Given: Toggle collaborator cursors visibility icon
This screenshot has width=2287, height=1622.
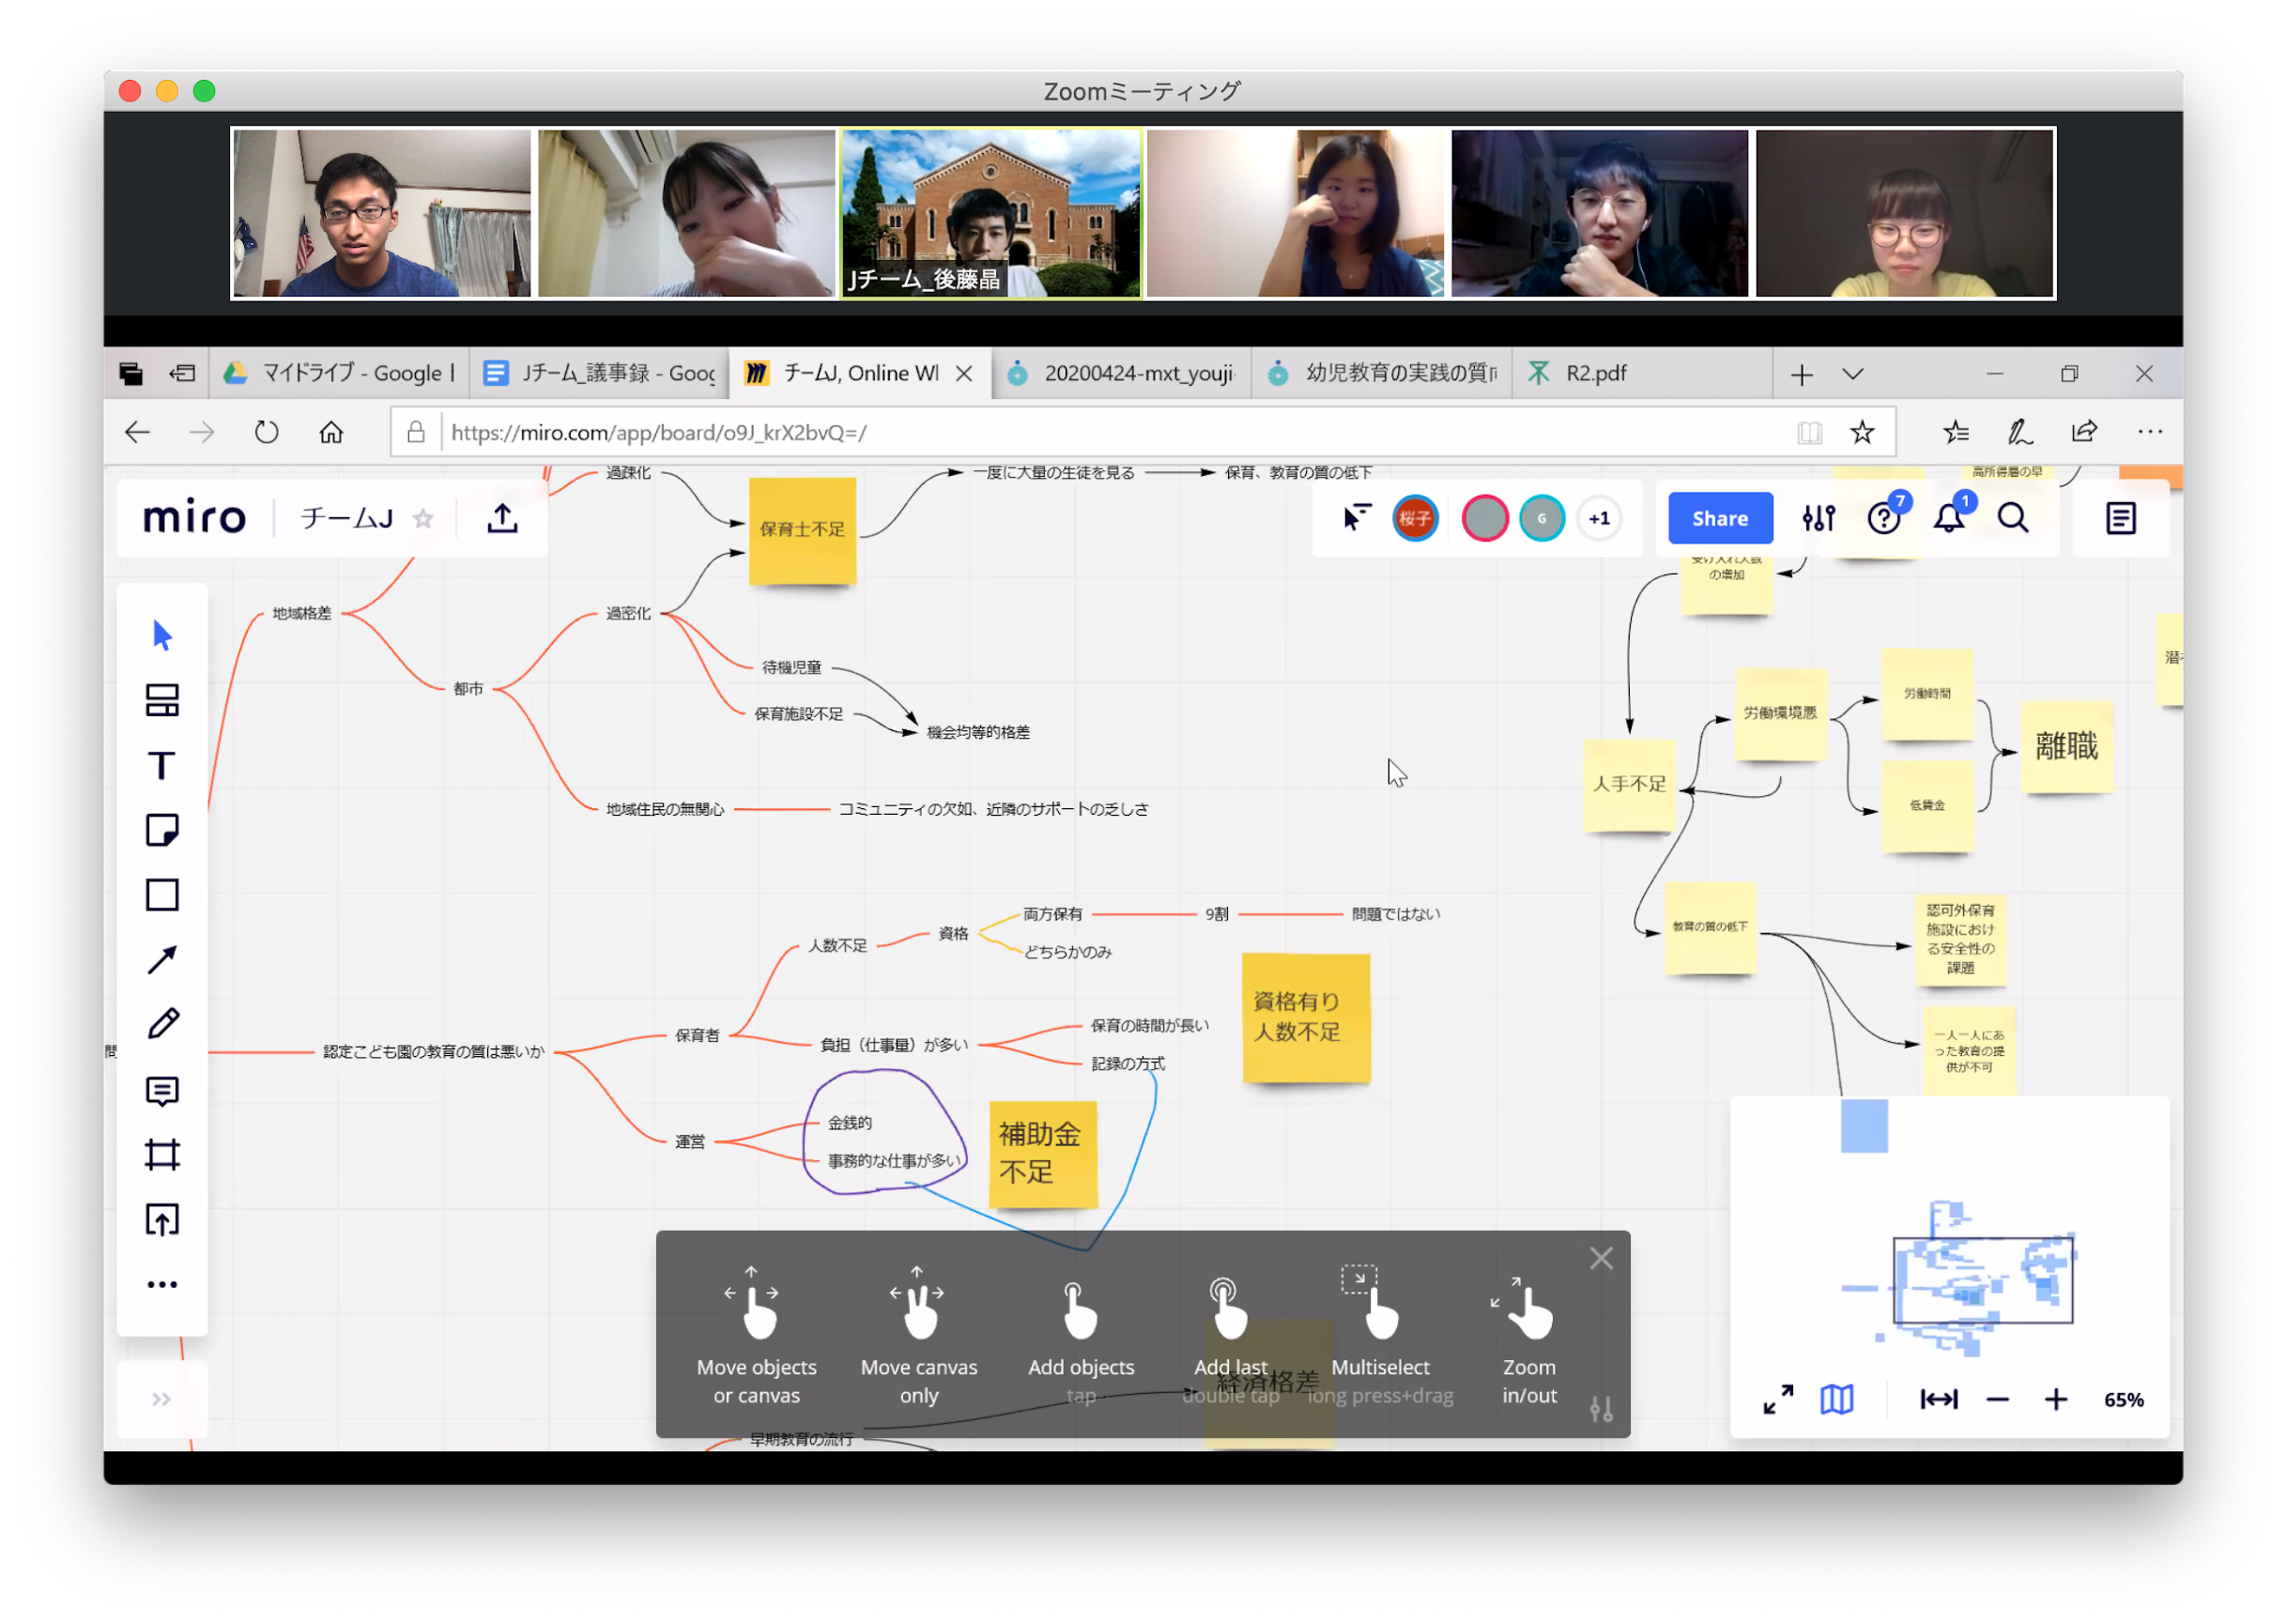Looking at the screenshot, I should click(1357, 518).
